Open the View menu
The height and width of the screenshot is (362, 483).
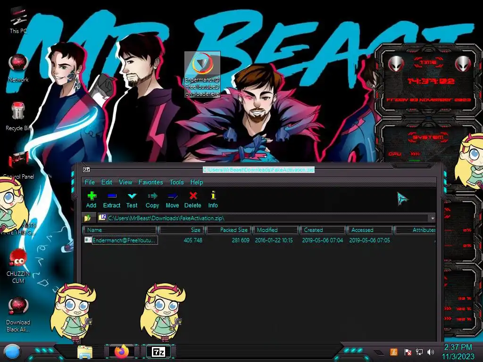tap(125, 182)
